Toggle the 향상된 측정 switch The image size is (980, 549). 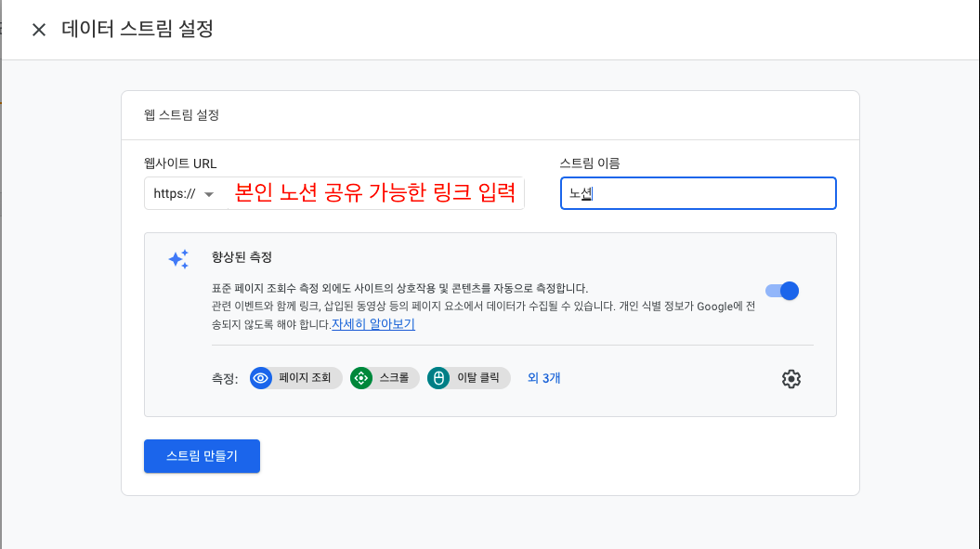(x=782, y=291)
